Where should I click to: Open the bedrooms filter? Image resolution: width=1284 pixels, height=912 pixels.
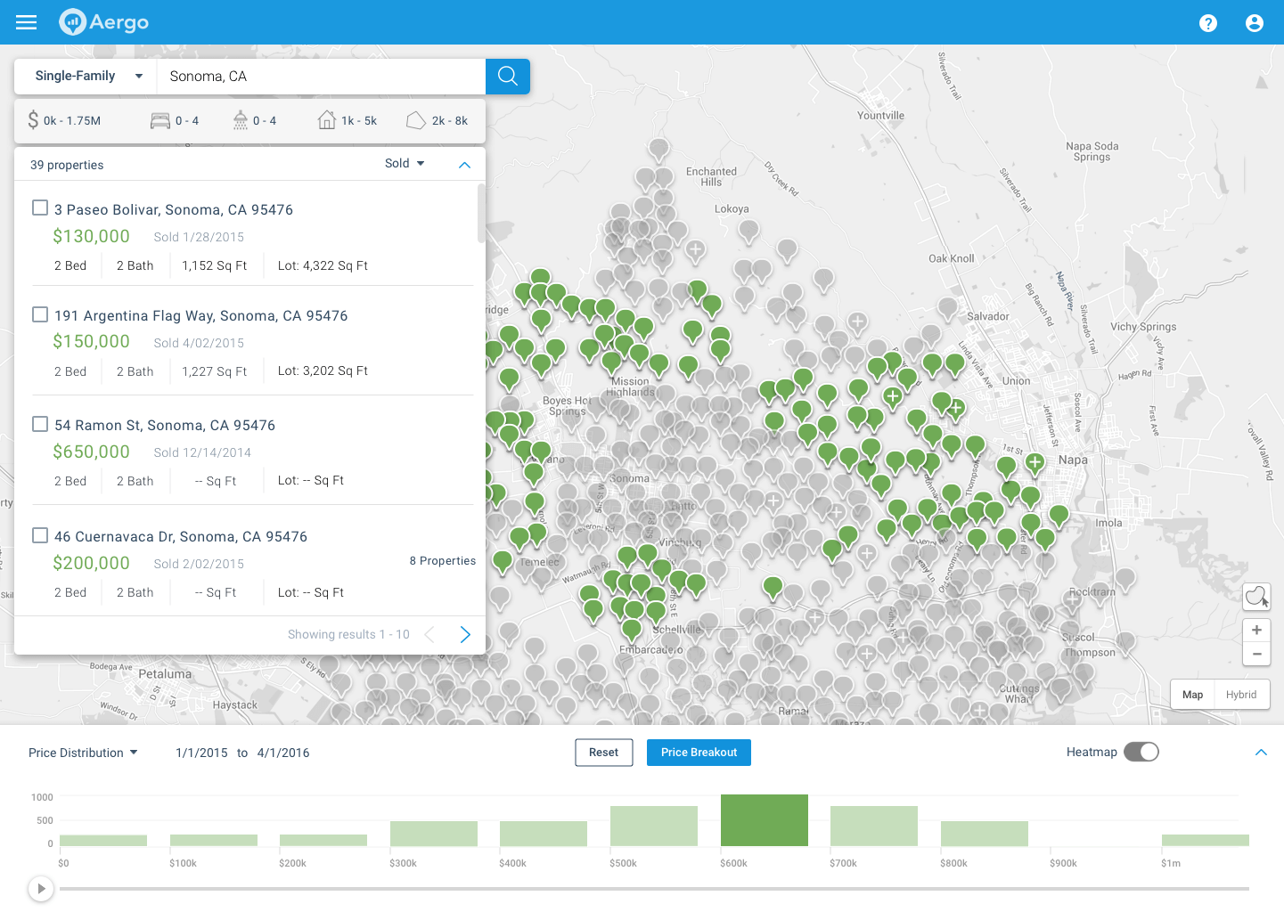(175, 119)
